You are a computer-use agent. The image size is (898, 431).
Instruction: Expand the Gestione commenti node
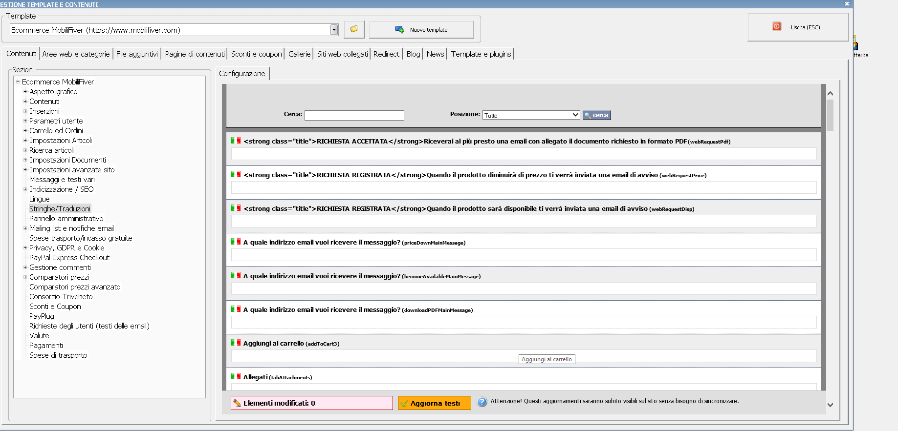click(x=25, y=267)
